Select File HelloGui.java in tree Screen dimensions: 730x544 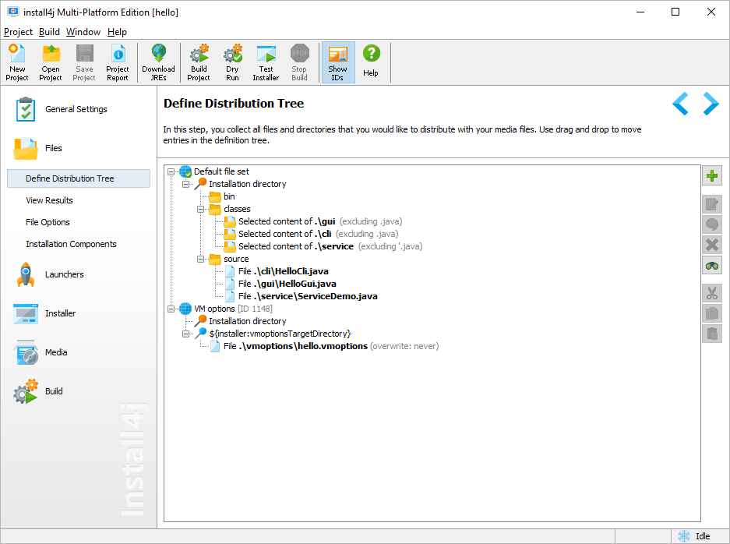click(287, 284)
